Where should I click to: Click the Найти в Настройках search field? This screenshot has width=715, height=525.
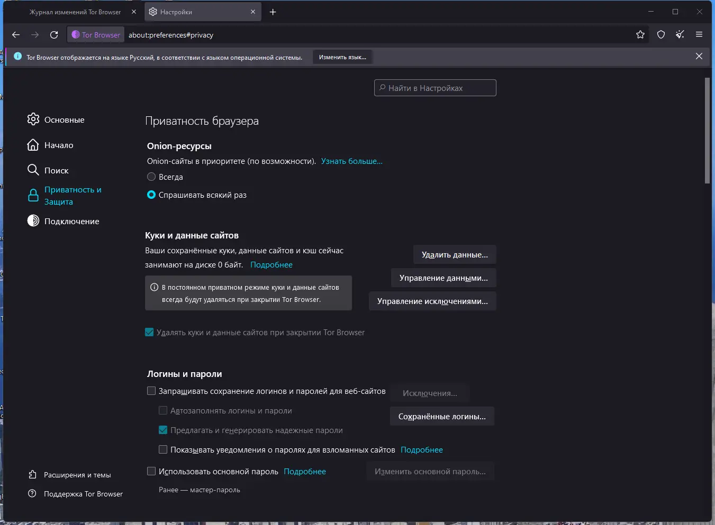coord(435,88)
